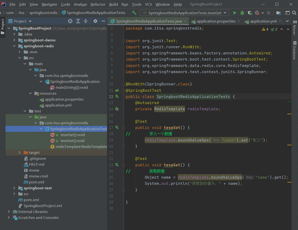Click the Spring bean gutter icon on line 11
The height and width of the screenshot is (230, 298).
click(117, 90)
